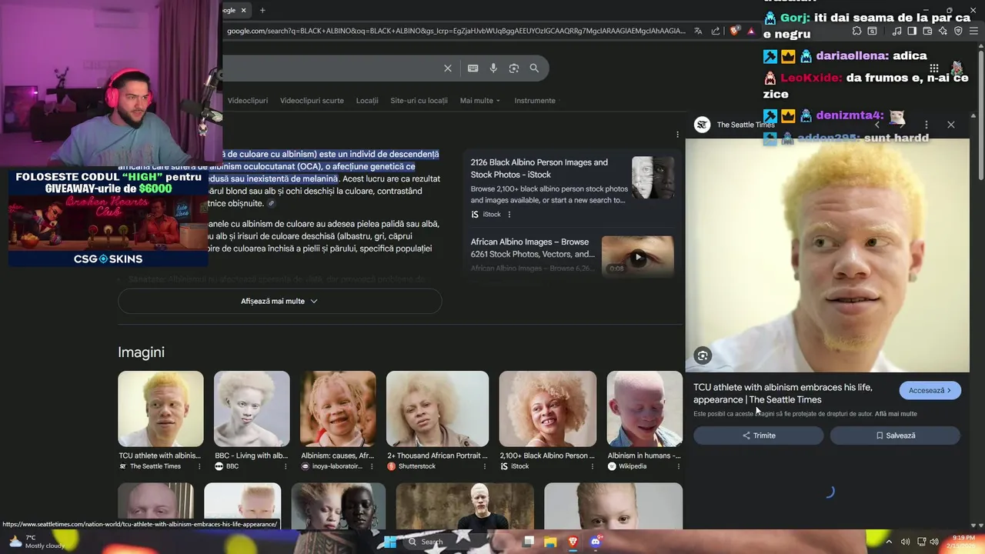Click the Trimite share button

(x=758, y=436)
